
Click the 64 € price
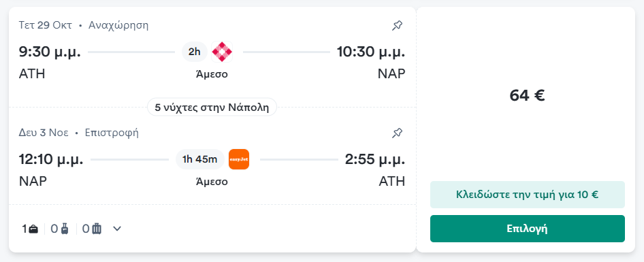[x=528, y=96]
